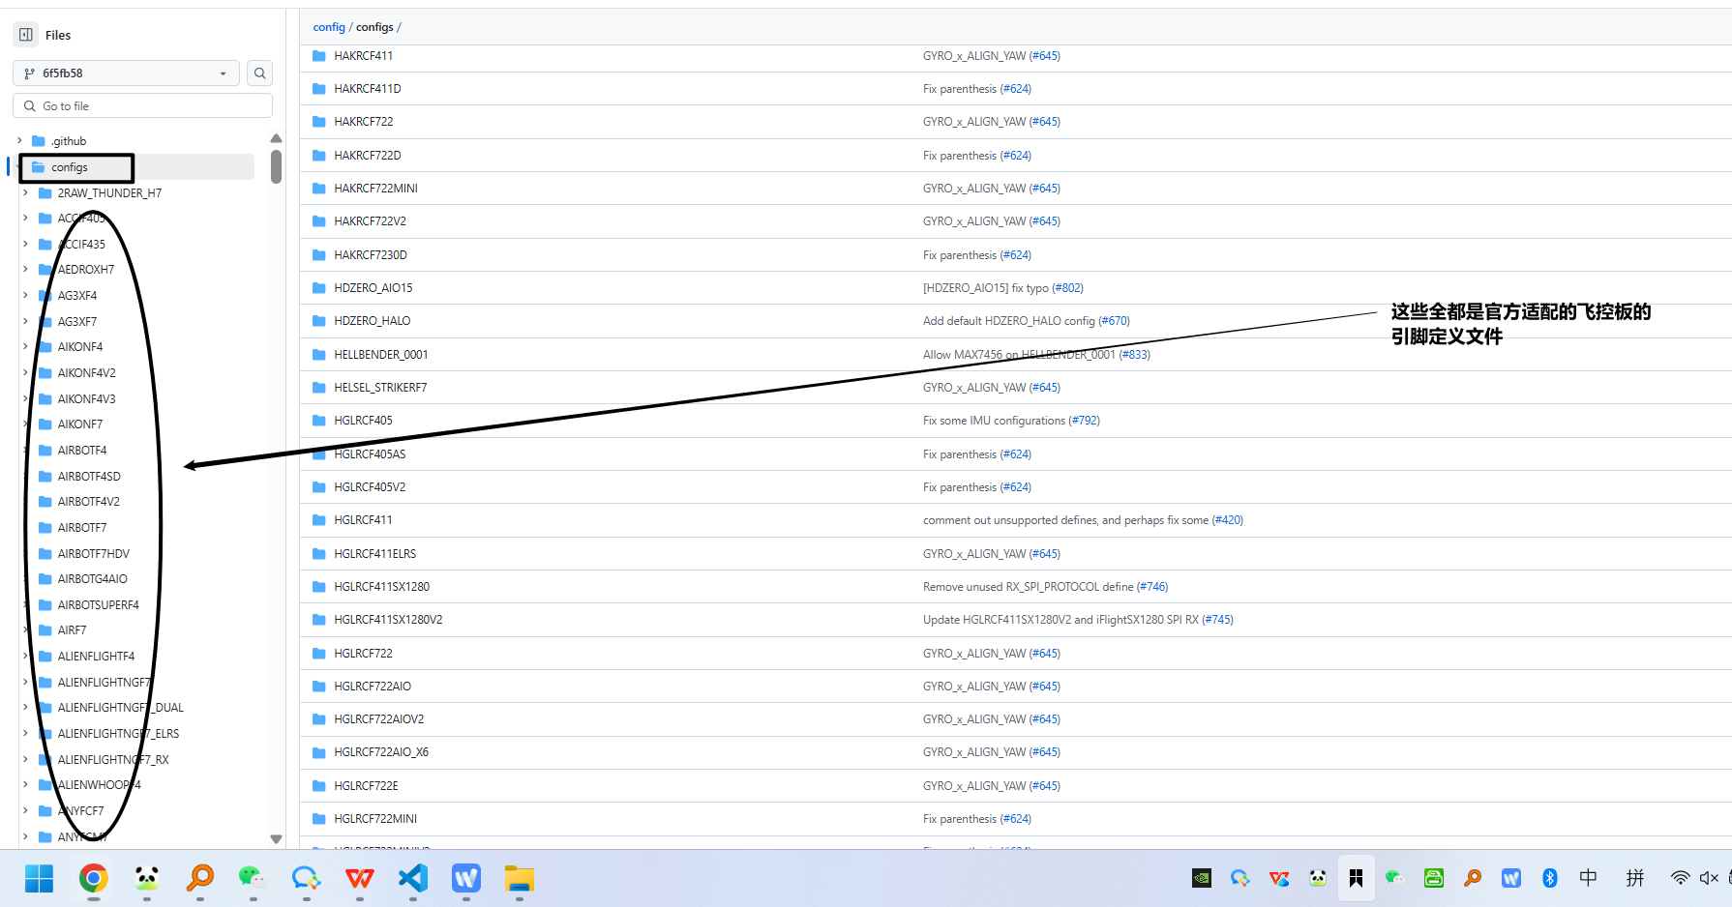
Task: Open the HDZERO_HALO folder
Action: 373,321
